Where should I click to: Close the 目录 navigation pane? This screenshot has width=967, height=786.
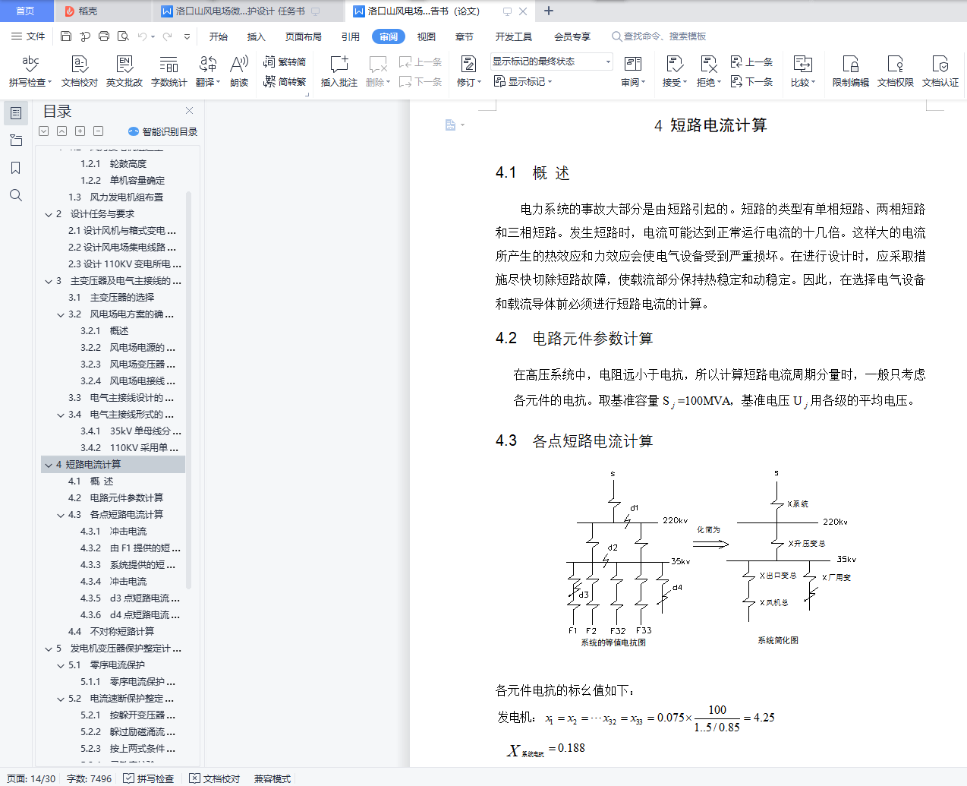click(x=189, y=111)
